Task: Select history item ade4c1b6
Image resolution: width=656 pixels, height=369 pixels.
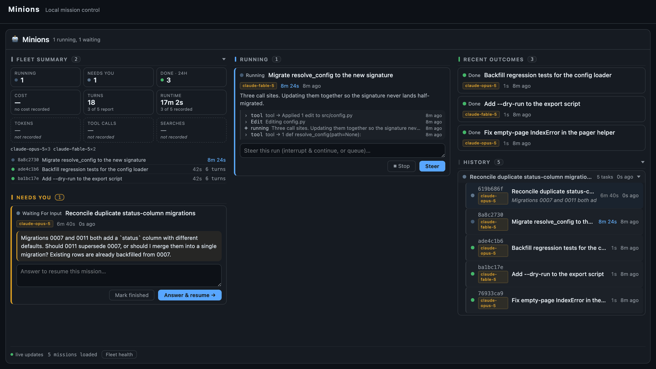Action: (554, 248)
